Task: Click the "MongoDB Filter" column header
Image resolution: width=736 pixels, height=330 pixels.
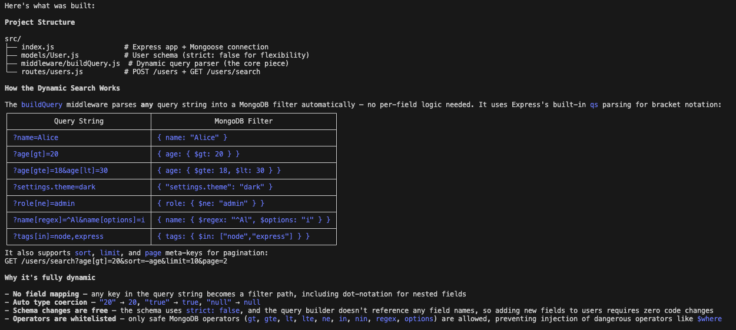Action: 244,121
